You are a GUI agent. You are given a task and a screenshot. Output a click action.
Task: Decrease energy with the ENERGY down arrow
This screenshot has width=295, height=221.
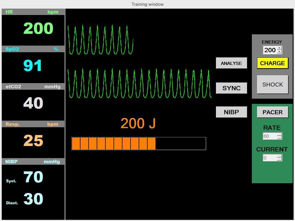click(280, 52)
